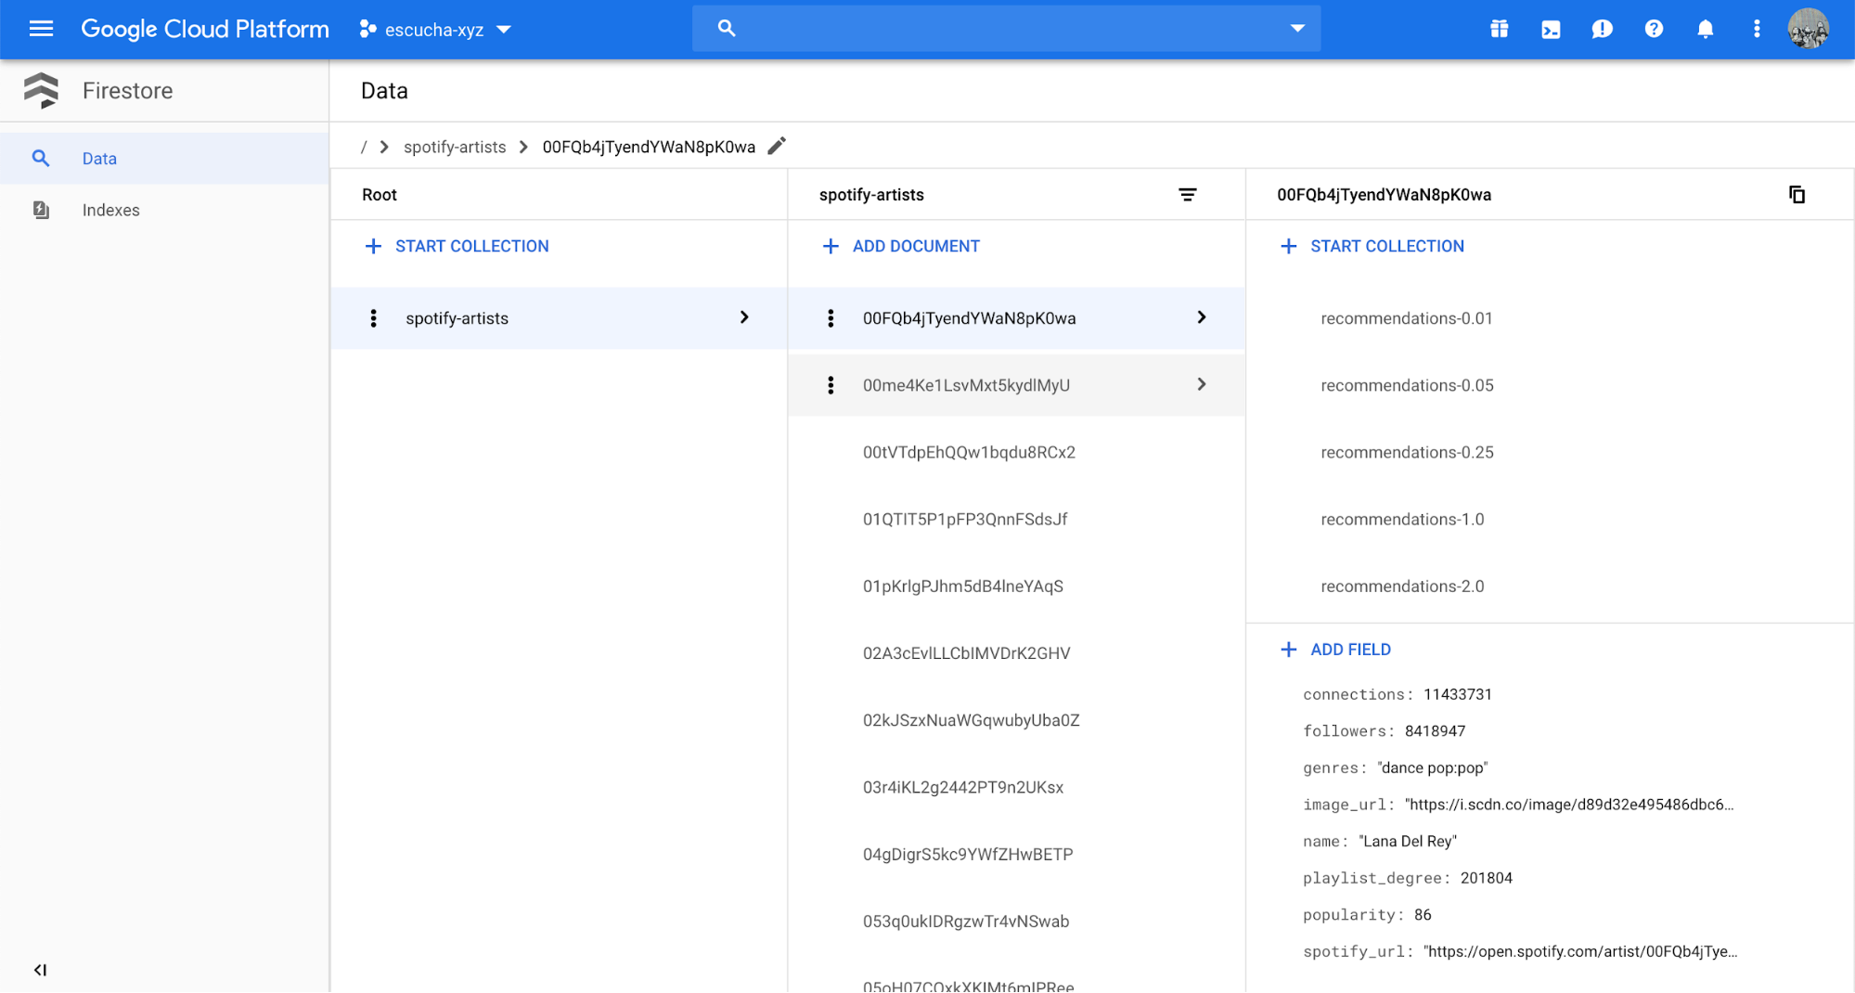Click START COLLECTION in Root column
1855x993 pixels.
click(471, 246)
